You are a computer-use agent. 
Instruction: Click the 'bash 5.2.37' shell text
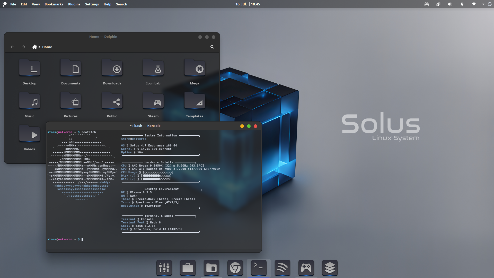[145, 226]
